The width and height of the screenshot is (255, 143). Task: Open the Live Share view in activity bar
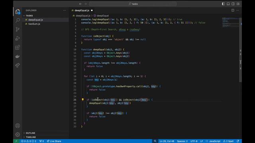pyautogui.click(x=18, y=65)
